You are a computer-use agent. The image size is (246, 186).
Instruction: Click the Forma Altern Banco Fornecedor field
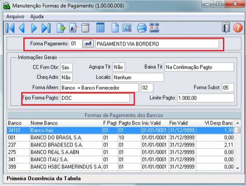(100, 88)
